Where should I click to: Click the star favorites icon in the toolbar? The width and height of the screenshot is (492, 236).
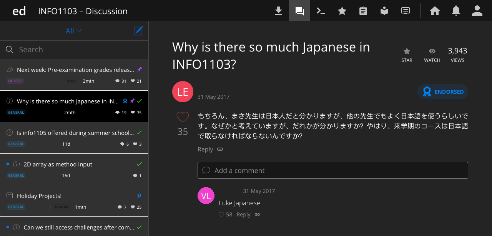point(342,10)
